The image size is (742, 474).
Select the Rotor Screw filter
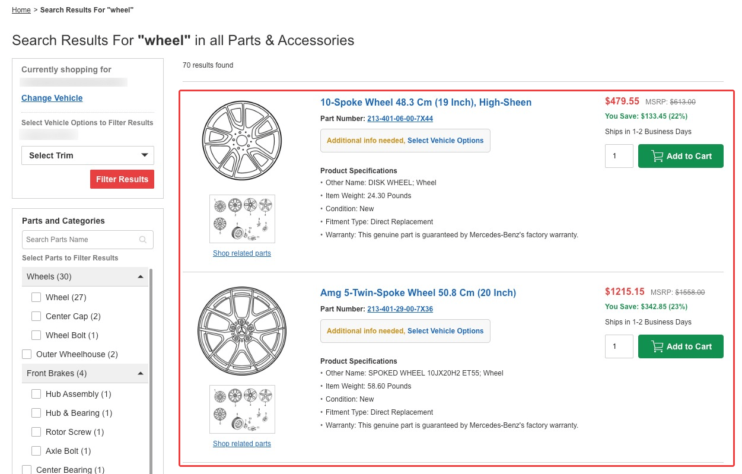coord(36,432)
